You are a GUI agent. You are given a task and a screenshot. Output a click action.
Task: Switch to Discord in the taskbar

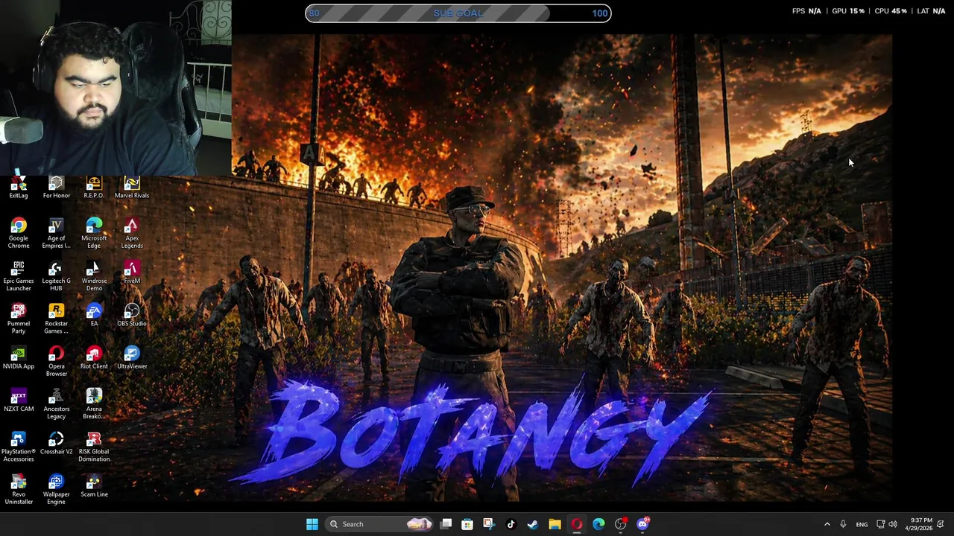pyautogui.click(x=643, y=524)
